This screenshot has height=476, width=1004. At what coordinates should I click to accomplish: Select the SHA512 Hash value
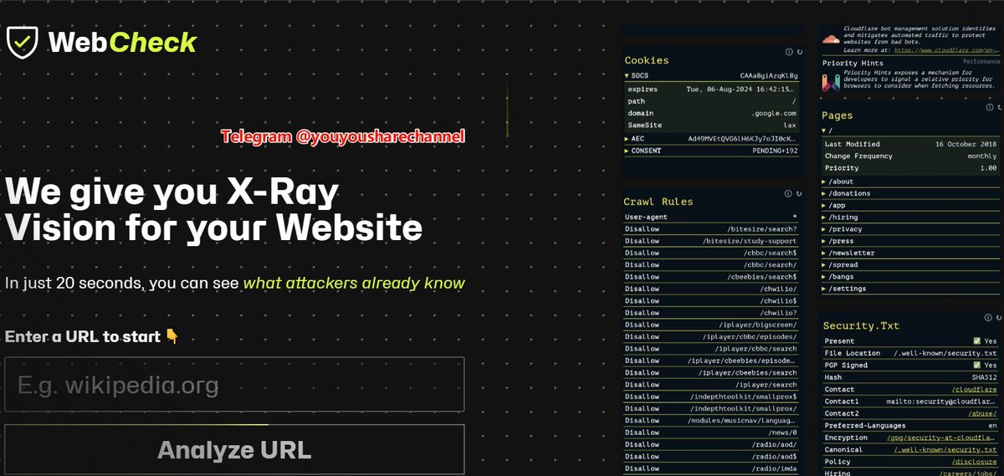tap(985, 377)
